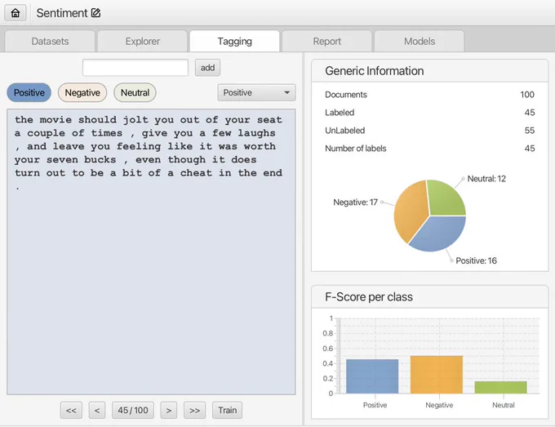Click the Neutral: 12 pie label
The width and height of the screenshot is (555, 427).
[x=486, y=179]
